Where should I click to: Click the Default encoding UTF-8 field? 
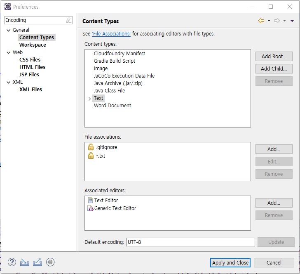[190, 242]
